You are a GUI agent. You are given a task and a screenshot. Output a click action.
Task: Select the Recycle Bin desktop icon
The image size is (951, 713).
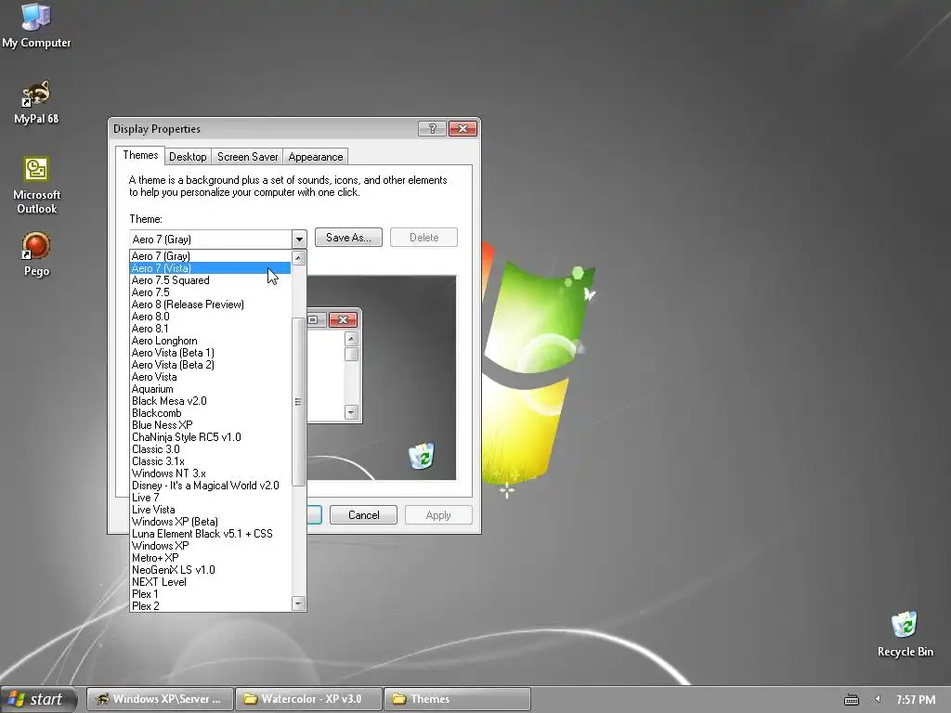905,634
